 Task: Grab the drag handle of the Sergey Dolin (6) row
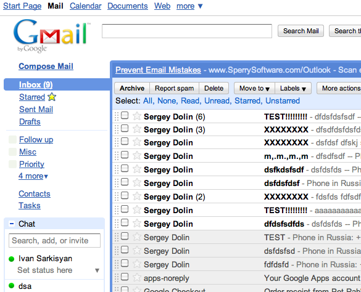[117, 116]
